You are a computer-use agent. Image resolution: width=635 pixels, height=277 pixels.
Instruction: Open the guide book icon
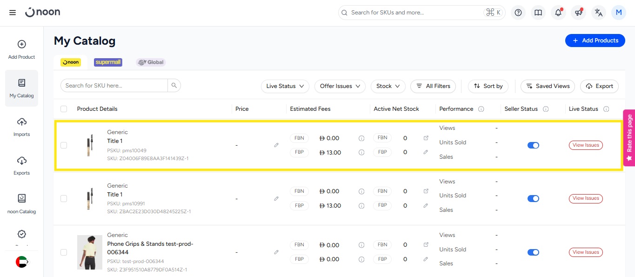(538, 13)
